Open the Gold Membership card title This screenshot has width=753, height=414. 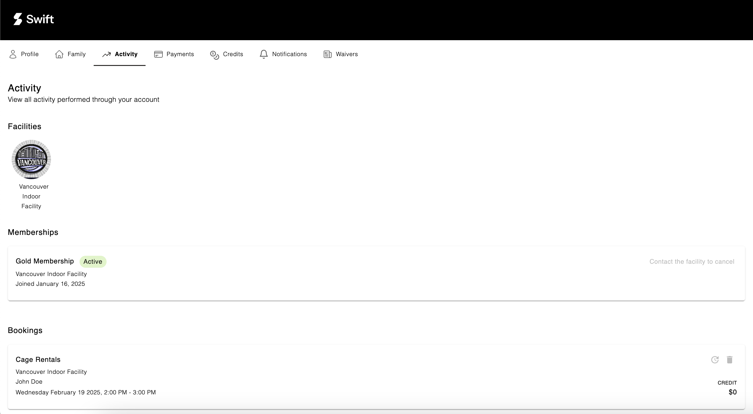(45, 261)
